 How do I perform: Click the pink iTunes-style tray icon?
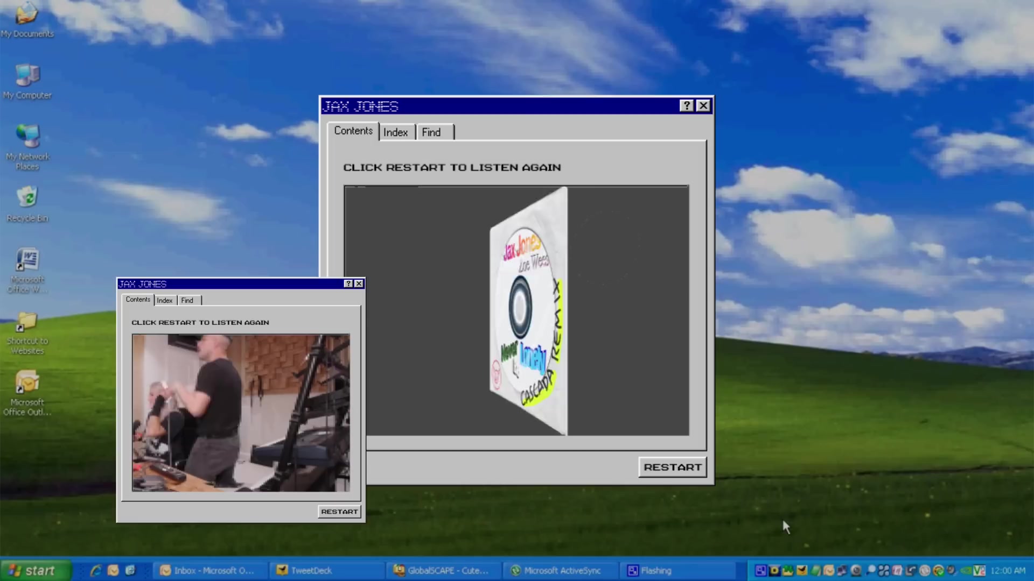897,570
